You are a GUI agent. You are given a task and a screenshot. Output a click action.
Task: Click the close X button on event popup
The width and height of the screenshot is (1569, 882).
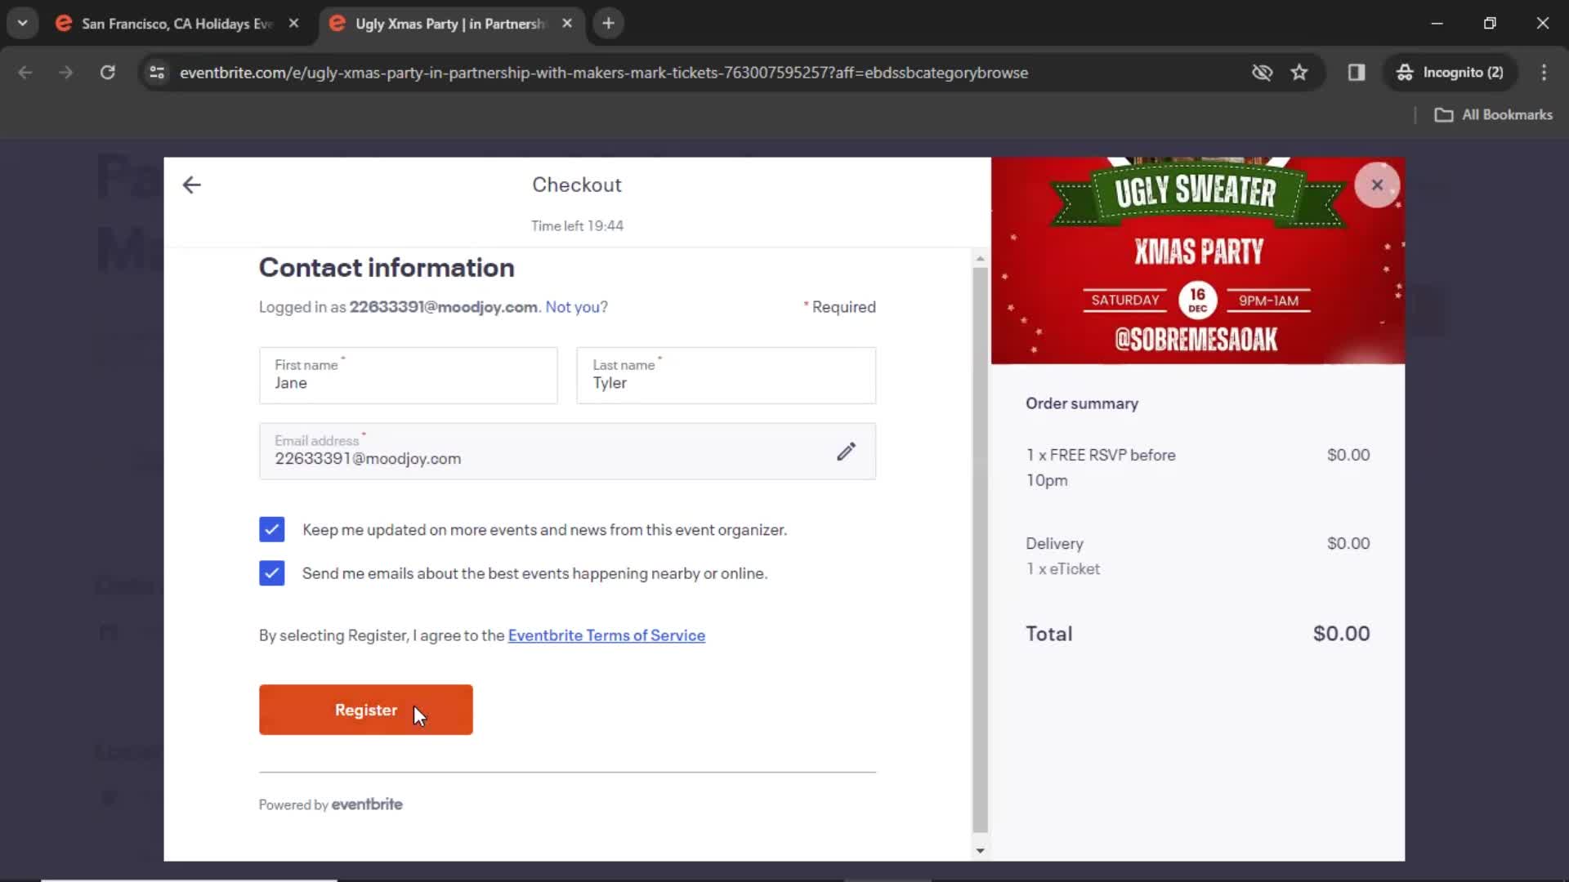click(1377, 184)
